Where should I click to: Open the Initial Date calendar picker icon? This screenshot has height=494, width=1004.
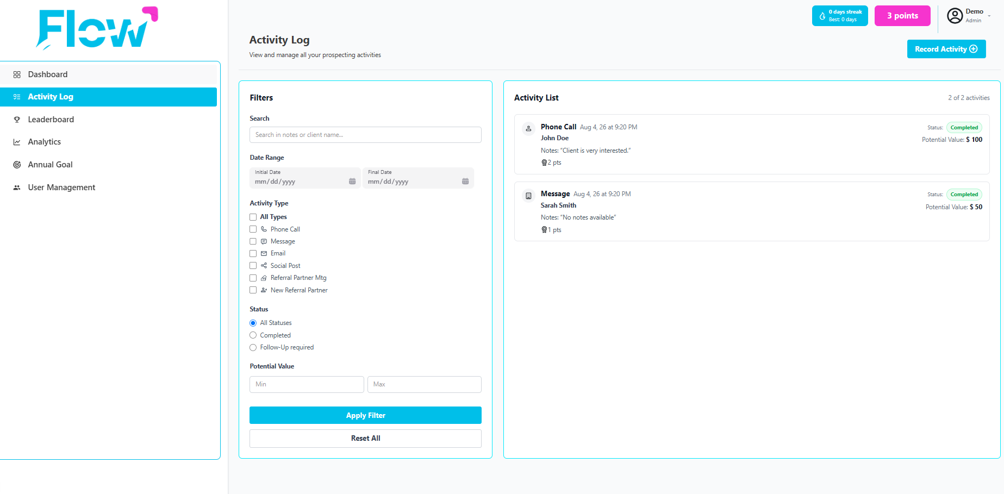click(x=352, y=182)
